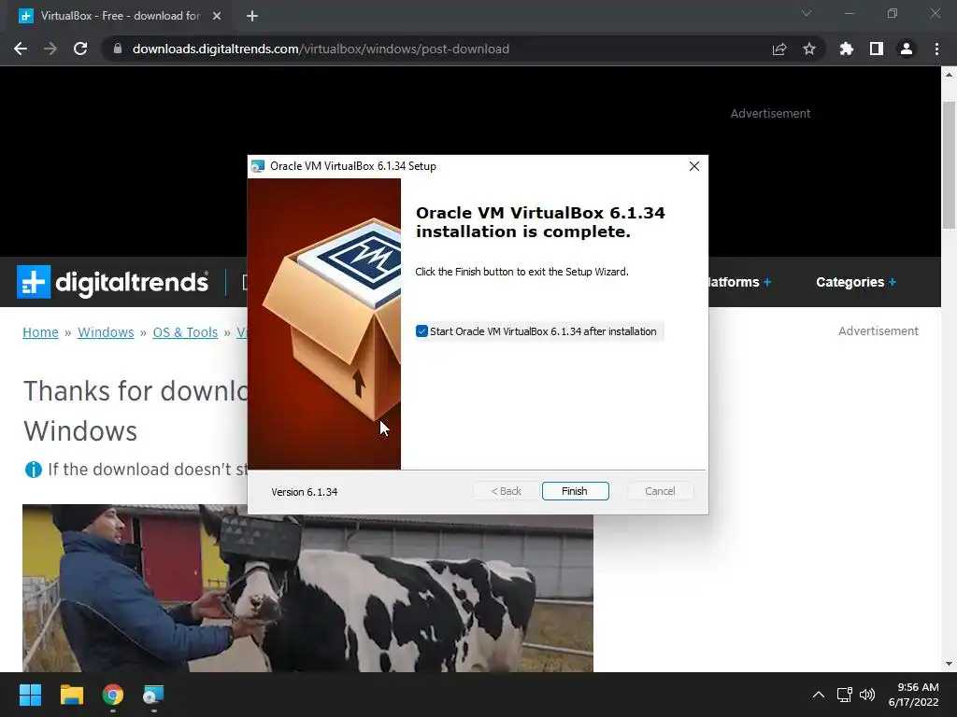Select the VirtualBox - Free download tab
Screen dimensions: 957x717
[x=120, y=16]
